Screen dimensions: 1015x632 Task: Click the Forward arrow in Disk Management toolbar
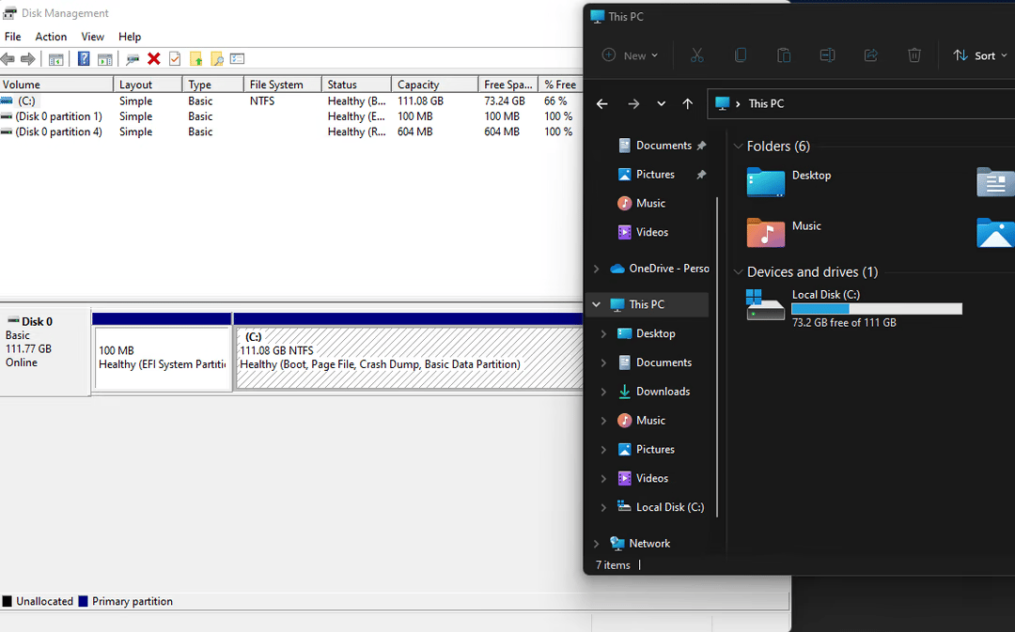click(x=28, y=59)
